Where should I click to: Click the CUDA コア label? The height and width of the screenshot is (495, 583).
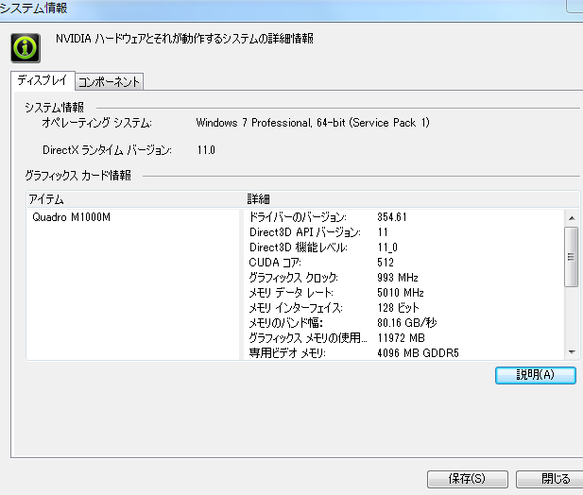pos(275,263)
